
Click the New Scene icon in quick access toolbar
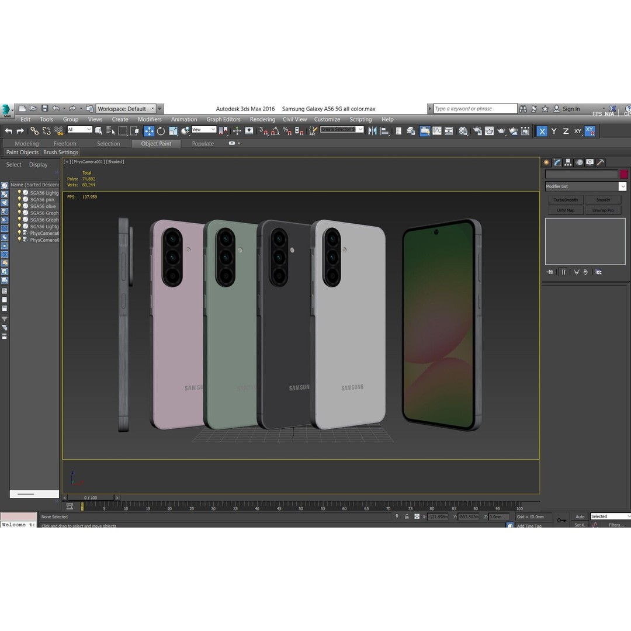tap(23, 109)
